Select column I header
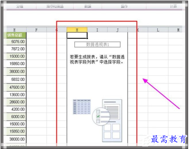Viewport: 189px width, 149px height. (x=97, y=30)
